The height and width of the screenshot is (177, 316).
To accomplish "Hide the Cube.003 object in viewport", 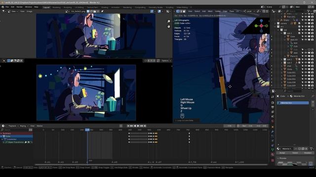I will [x=306, y=76].
